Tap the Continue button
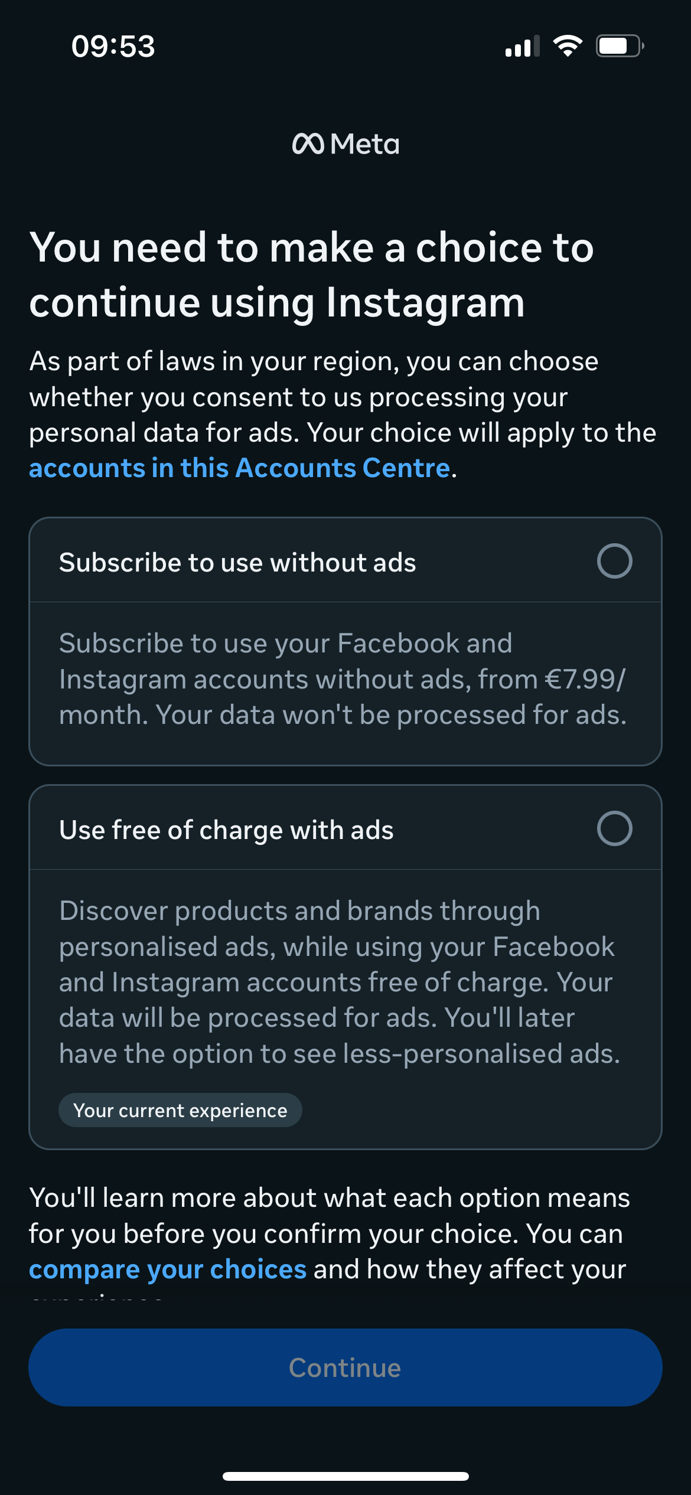The image size is (691, 1495). 345,1367
